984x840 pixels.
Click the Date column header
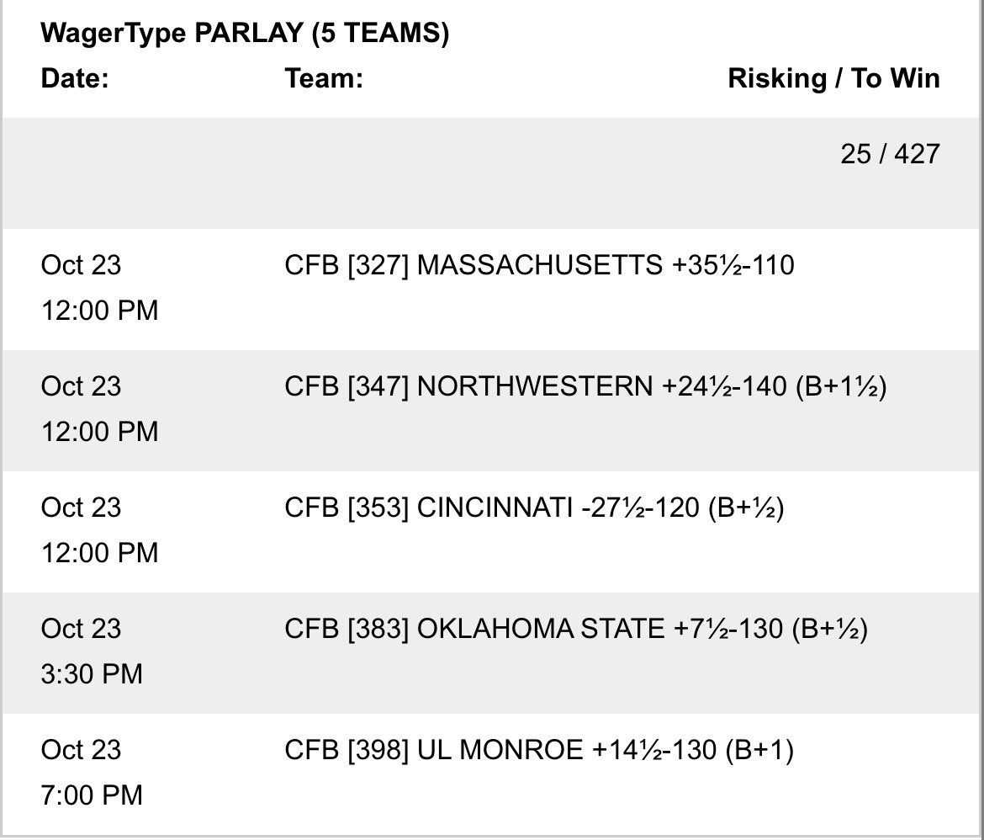pos(75,78)
